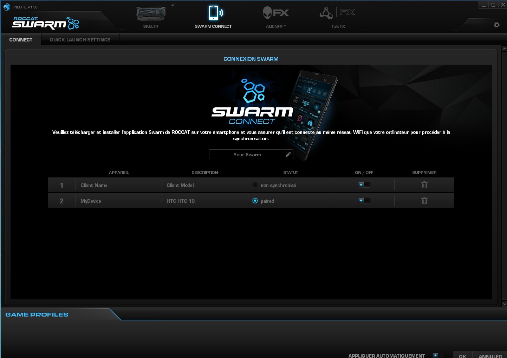The image size is (507, 358).
Task: Toggle the ON/OFF switch for Client Name
Action: [364, 184]
